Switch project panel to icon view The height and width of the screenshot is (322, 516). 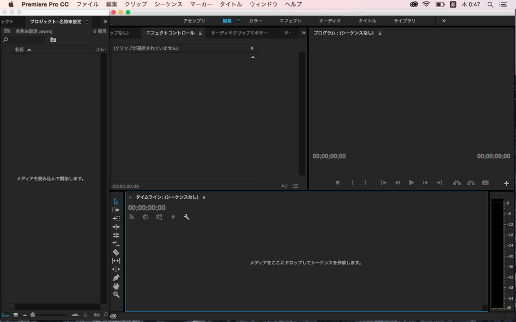[x=16, y=315]
